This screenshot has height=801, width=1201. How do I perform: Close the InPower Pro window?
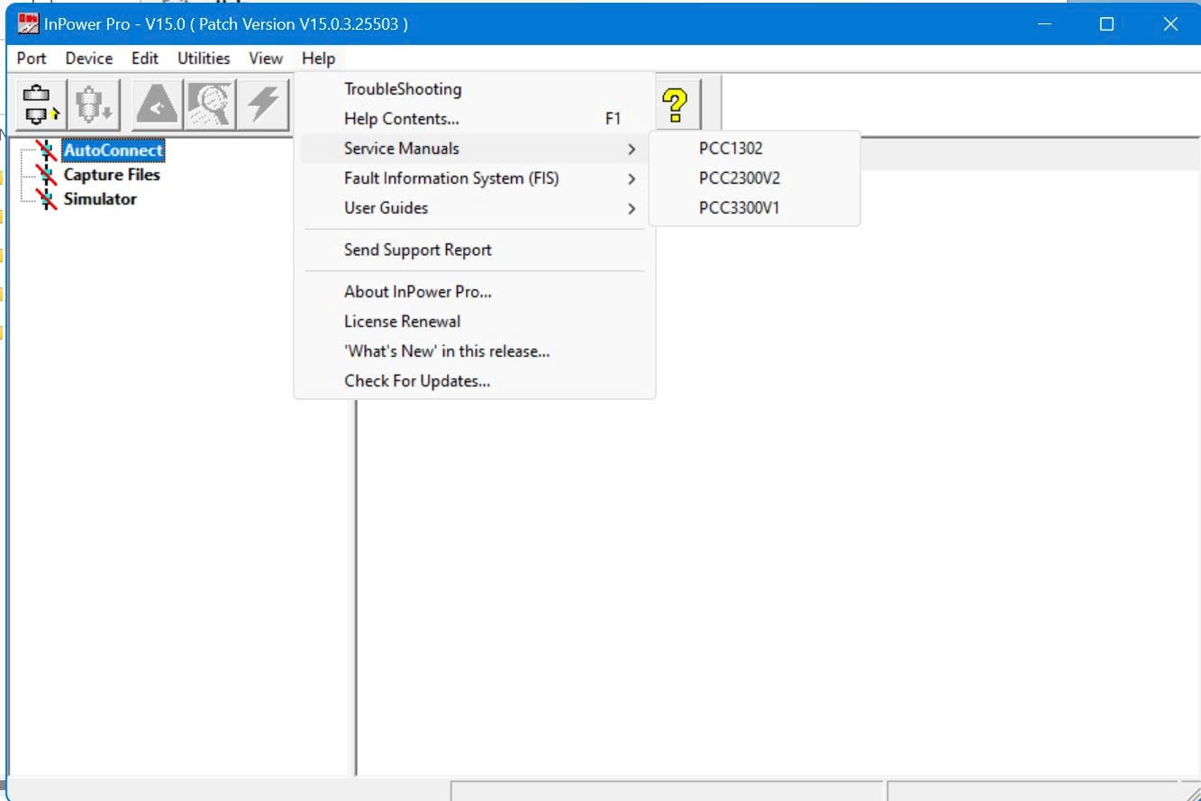click(1170, 24)
